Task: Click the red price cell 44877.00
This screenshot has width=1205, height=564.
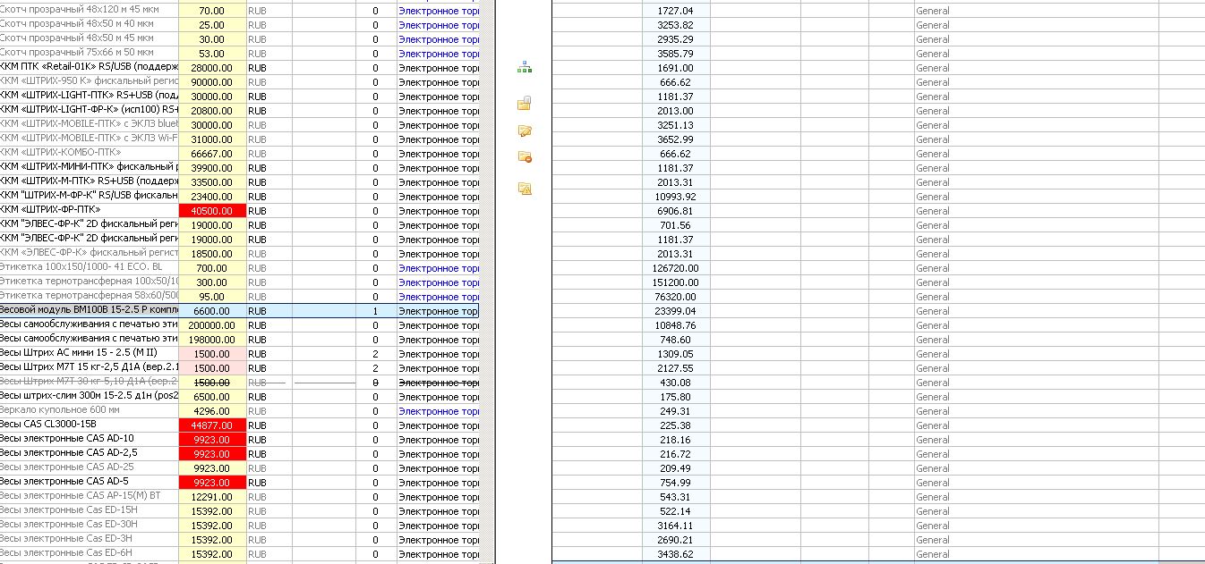Action: click(212, 425)
